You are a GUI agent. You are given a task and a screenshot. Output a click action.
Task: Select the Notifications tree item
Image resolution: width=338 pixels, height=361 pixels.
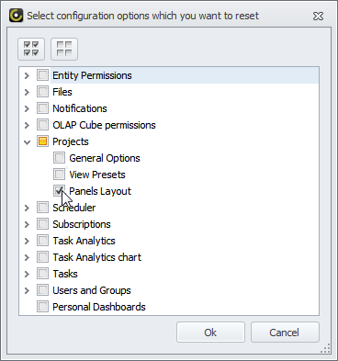click(x=80, y=108)
